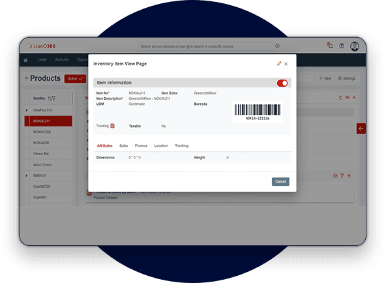Click the Cancel button
The width and height of the screenshot is (386, 283).
coord(280,182)
